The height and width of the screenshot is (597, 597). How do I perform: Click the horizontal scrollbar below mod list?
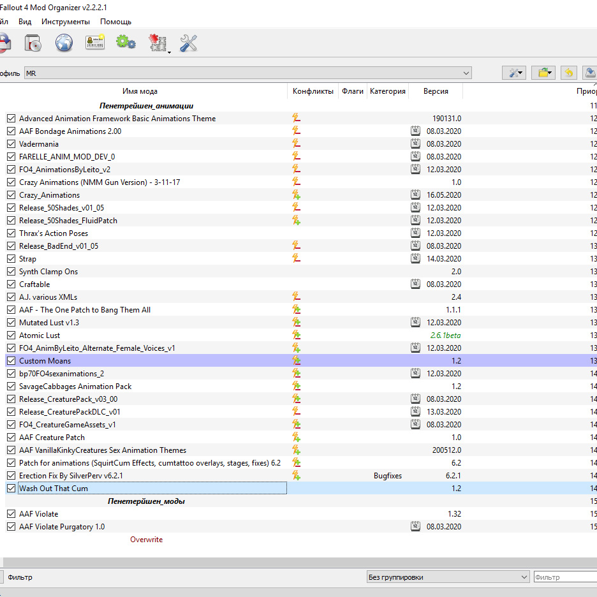click(300, 563)
